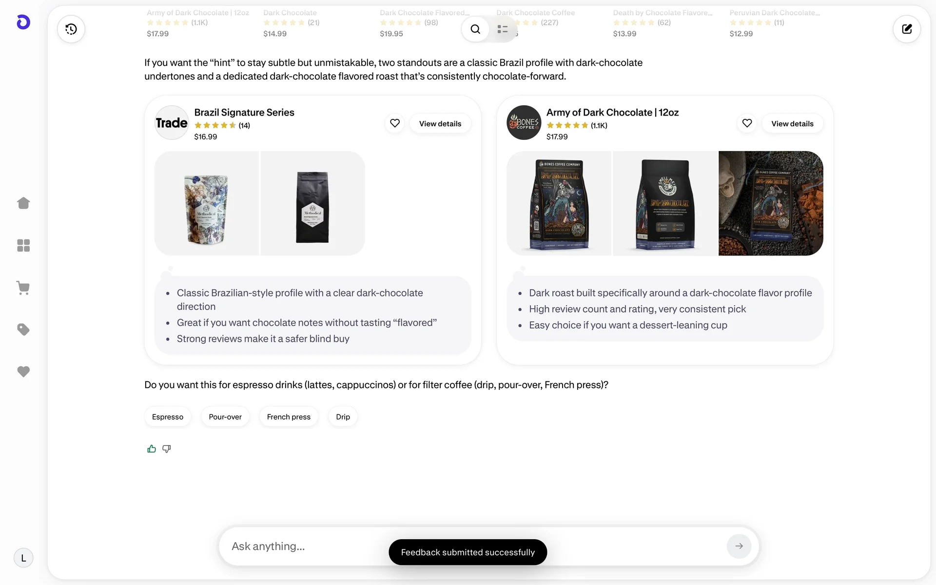The image size is (936, 585).
Task: Give the response a thumbs down
Action: pos(167,448)
